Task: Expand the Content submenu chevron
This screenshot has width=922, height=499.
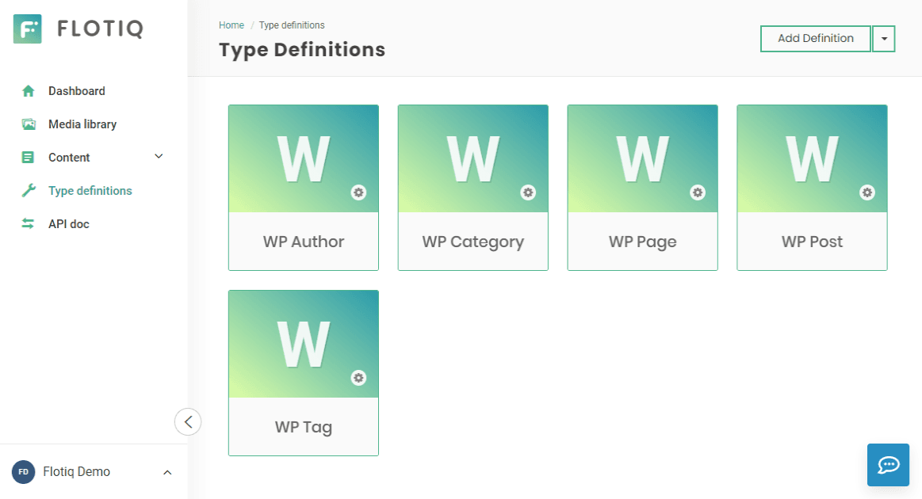Action: 159,156
